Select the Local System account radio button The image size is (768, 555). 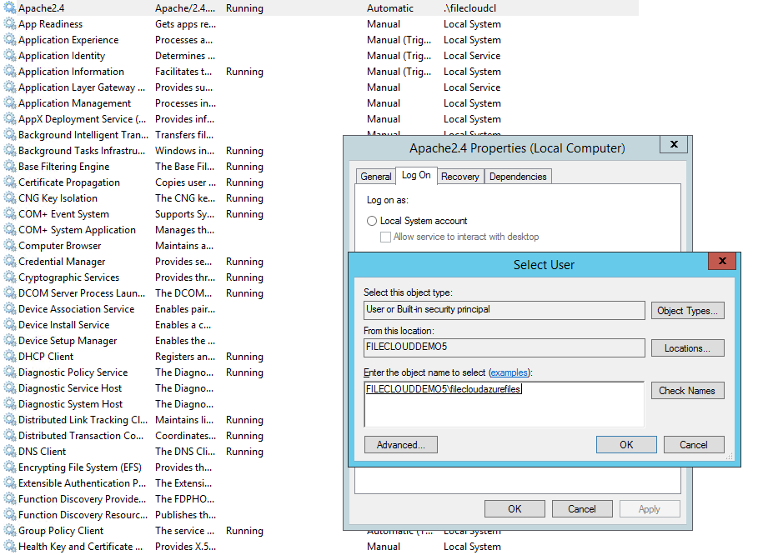[x=372, y=221]
